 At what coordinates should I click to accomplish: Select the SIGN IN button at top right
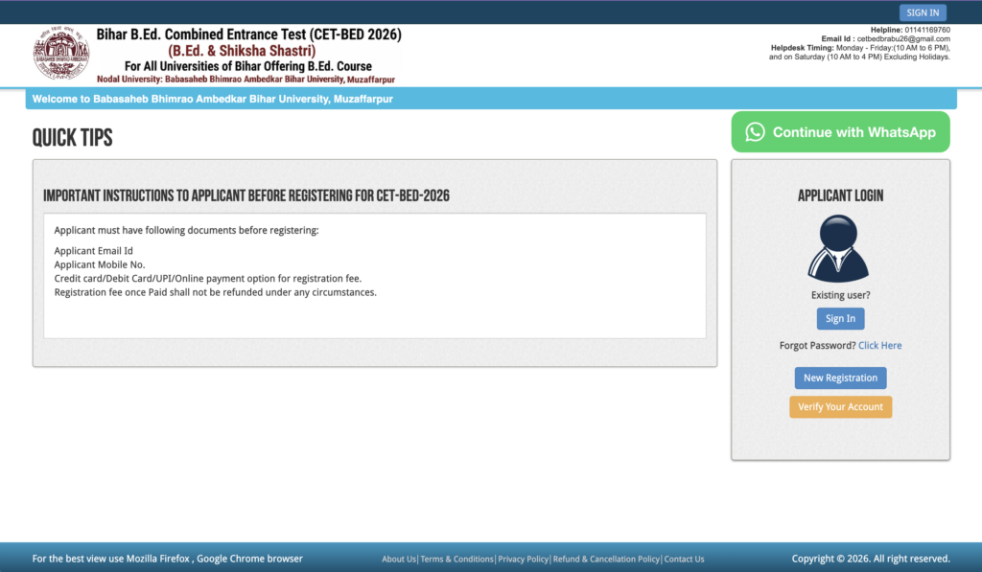pyautogui.click(x=923, y=11)
